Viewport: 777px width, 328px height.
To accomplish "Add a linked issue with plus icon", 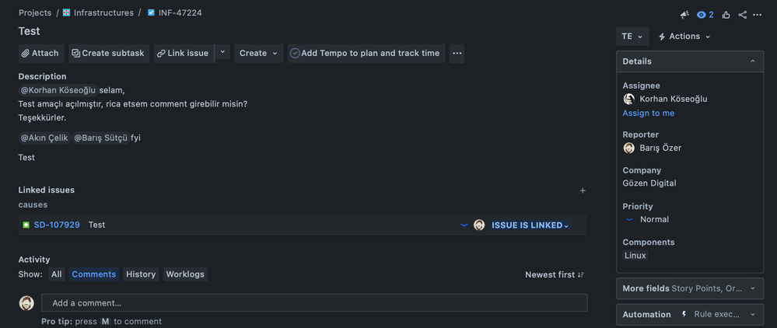I will (583, 190).
